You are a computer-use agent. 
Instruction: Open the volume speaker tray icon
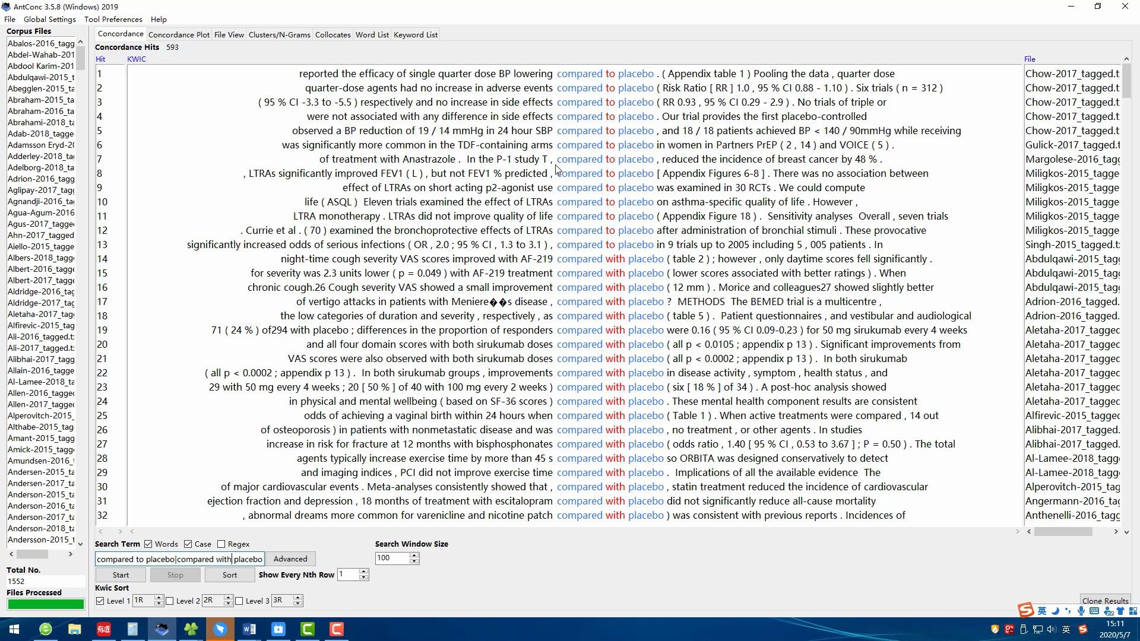point(1052,629)
